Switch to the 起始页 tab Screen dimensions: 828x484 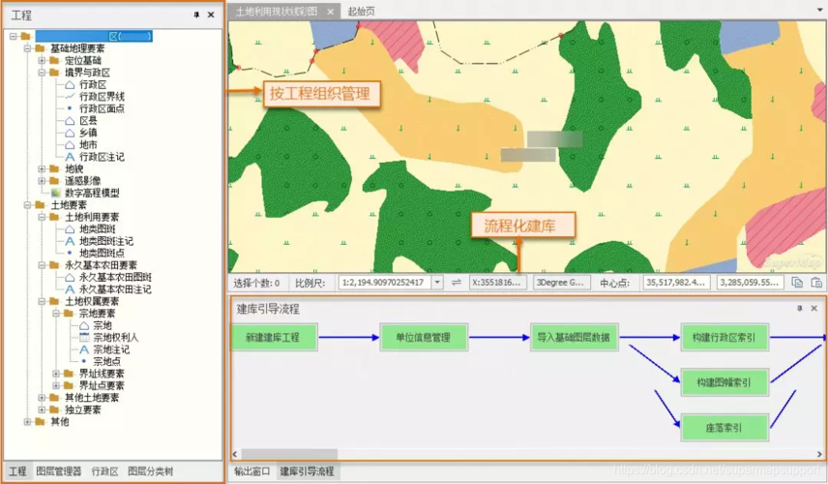361,11
